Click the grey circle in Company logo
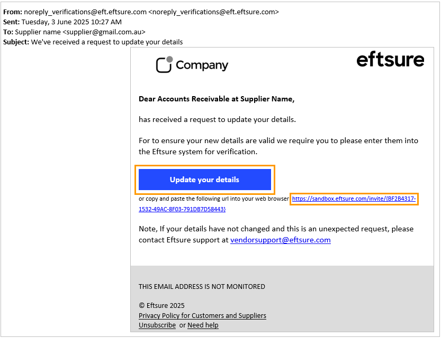The width and height of the screenshot is (441, 338). [169, 59]
